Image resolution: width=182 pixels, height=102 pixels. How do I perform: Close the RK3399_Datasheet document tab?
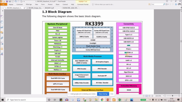24,8
